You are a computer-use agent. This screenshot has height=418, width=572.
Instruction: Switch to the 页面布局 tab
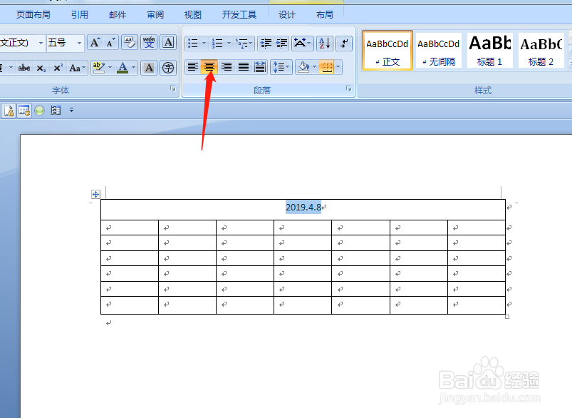click(x=33, y=14)
